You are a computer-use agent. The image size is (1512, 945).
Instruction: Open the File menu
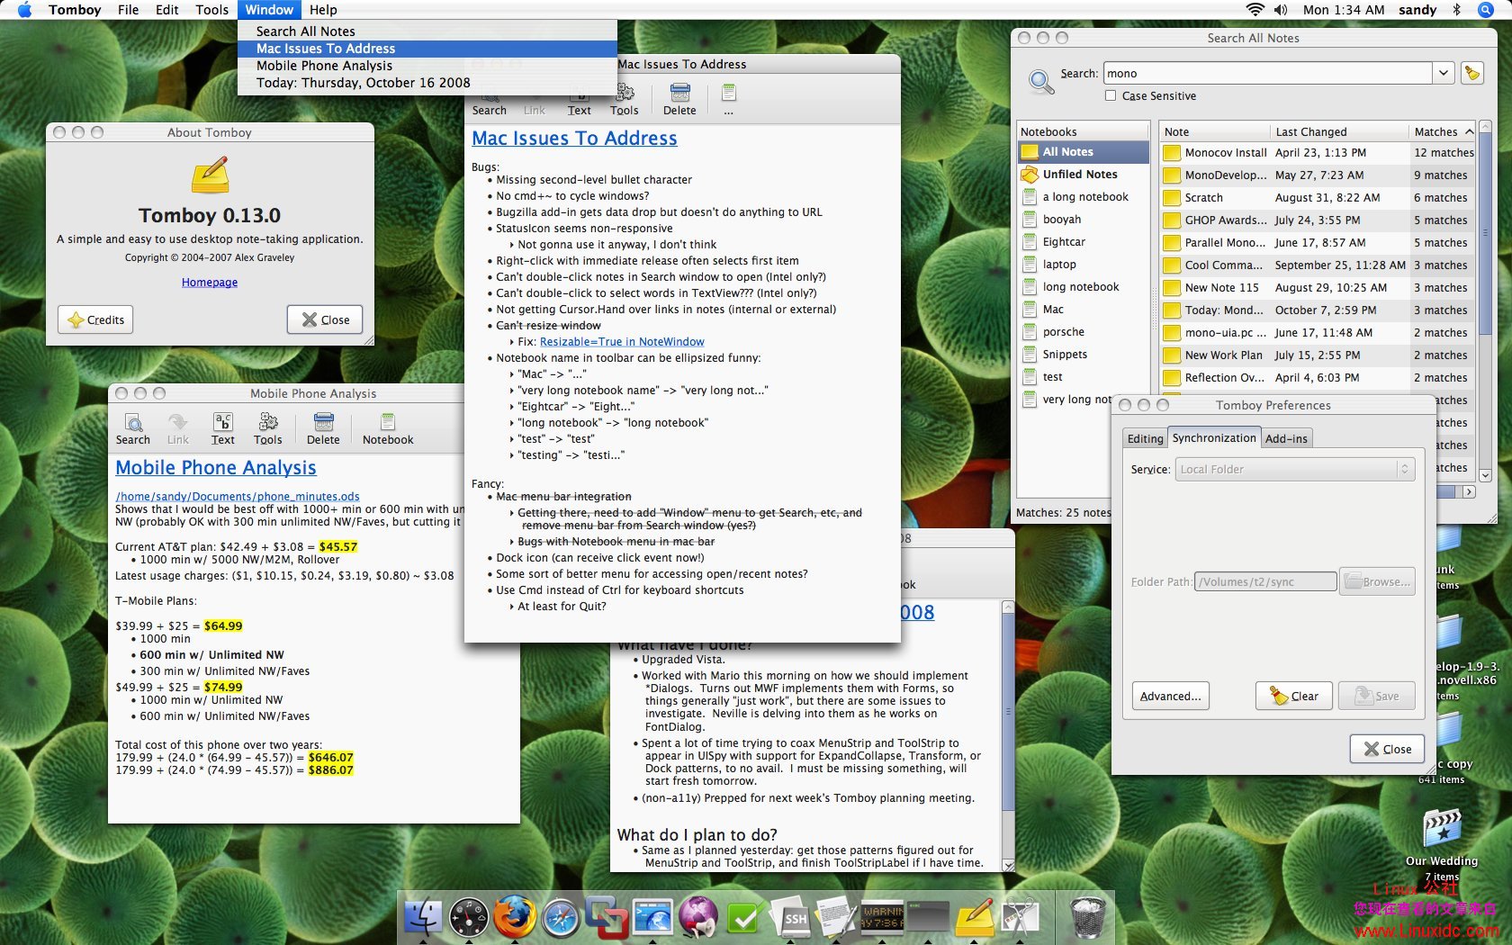click(128, 10)
